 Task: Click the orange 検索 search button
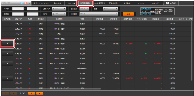coord(128,14)
